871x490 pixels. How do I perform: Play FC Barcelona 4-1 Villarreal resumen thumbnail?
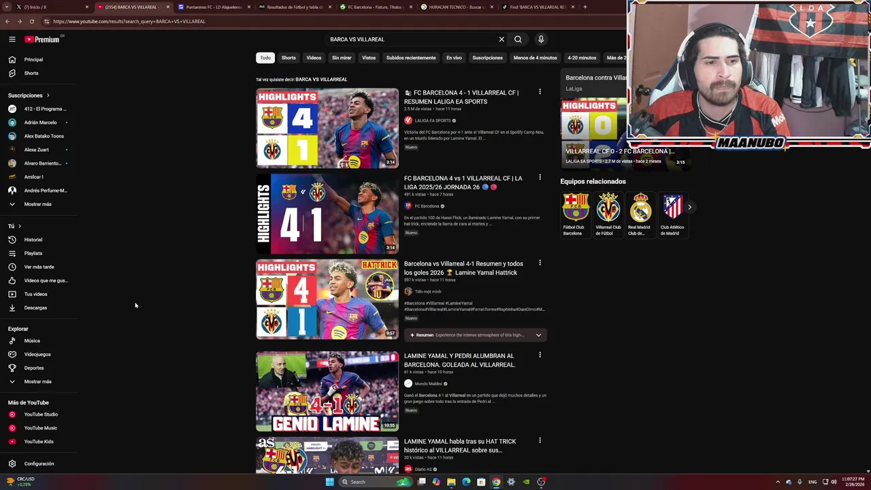327,128
